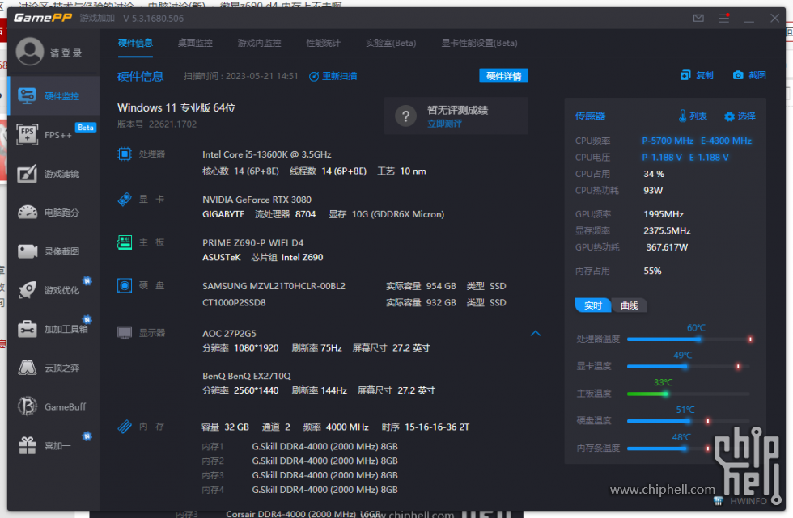Collapse the 显示器 section chevron
Viewport: 793px width, 518px height.
[536, 333]
